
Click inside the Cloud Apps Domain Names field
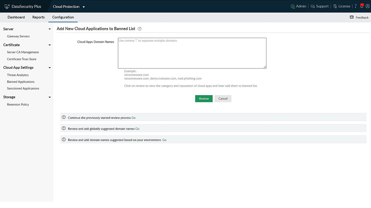tap(192, 53)
